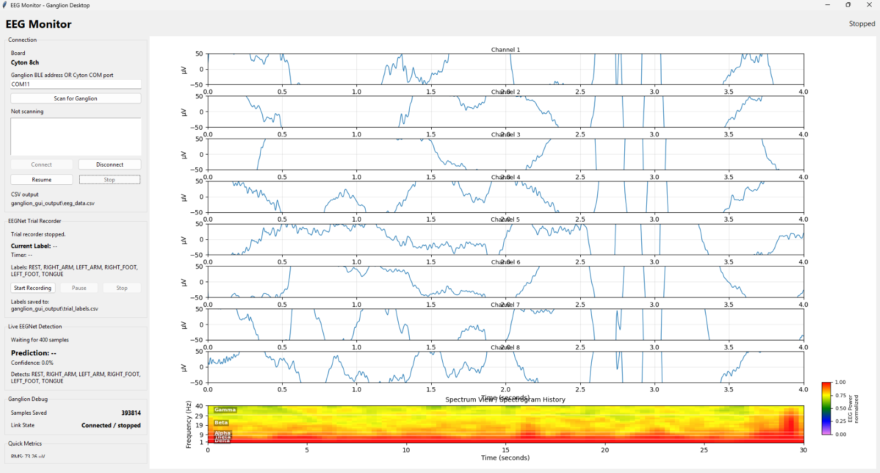Click the Stop button beside Resume
Viewport: 880px width, 473px height.
[110, 180]
